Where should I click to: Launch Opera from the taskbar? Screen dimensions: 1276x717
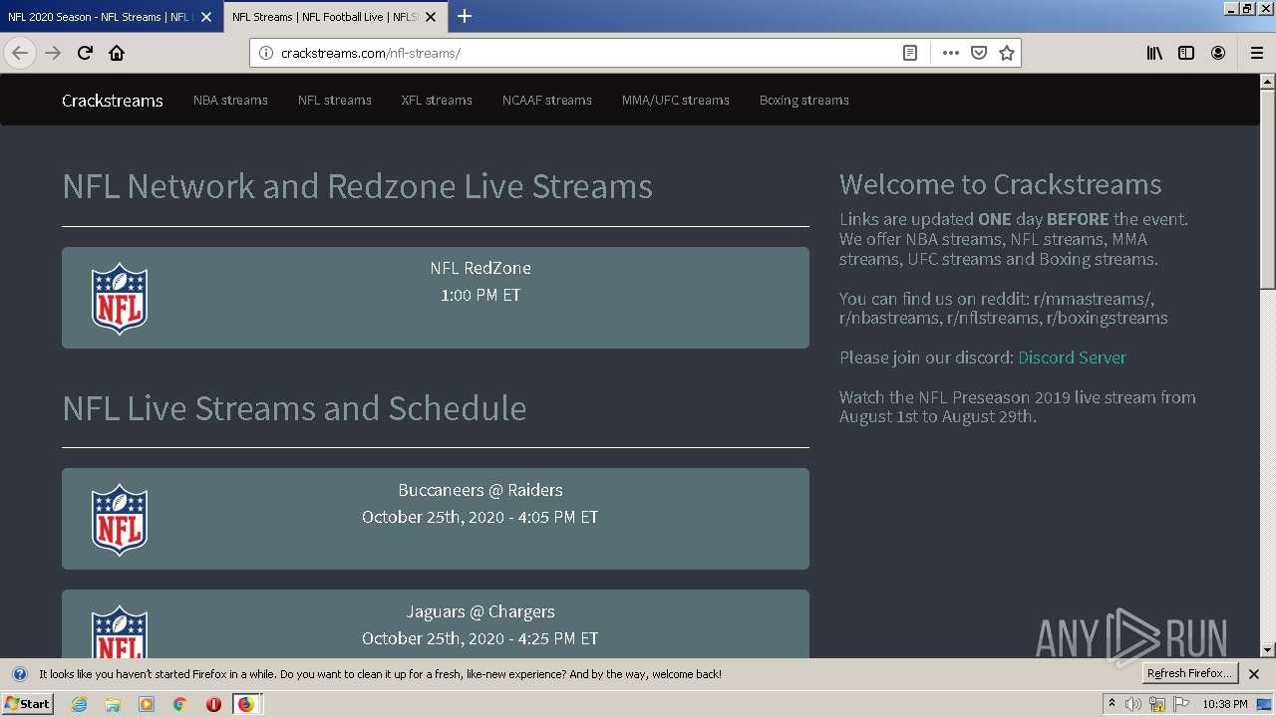point(213,704)
